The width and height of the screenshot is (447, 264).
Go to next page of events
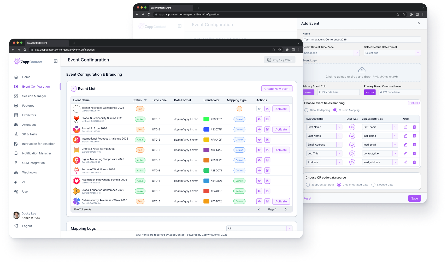286,209
